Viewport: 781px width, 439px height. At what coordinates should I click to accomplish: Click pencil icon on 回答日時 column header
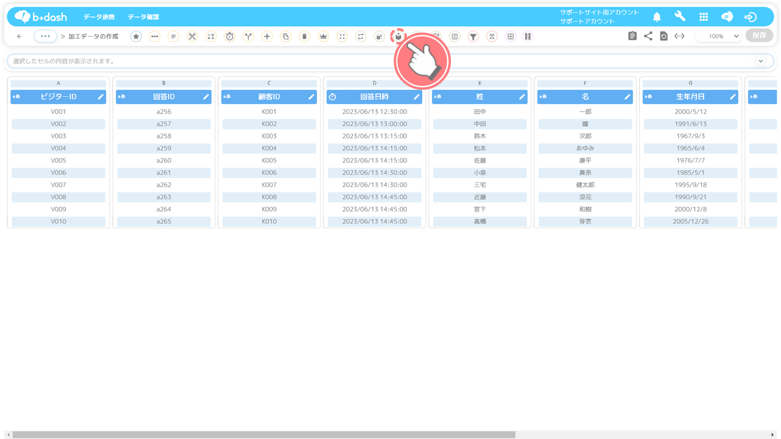point(417,97)
